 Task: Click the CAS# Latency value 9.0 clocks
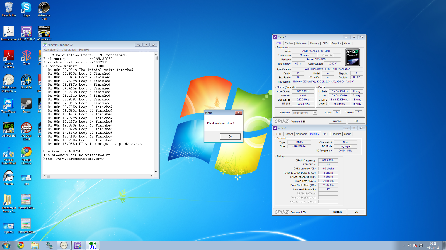pos(328,169)
